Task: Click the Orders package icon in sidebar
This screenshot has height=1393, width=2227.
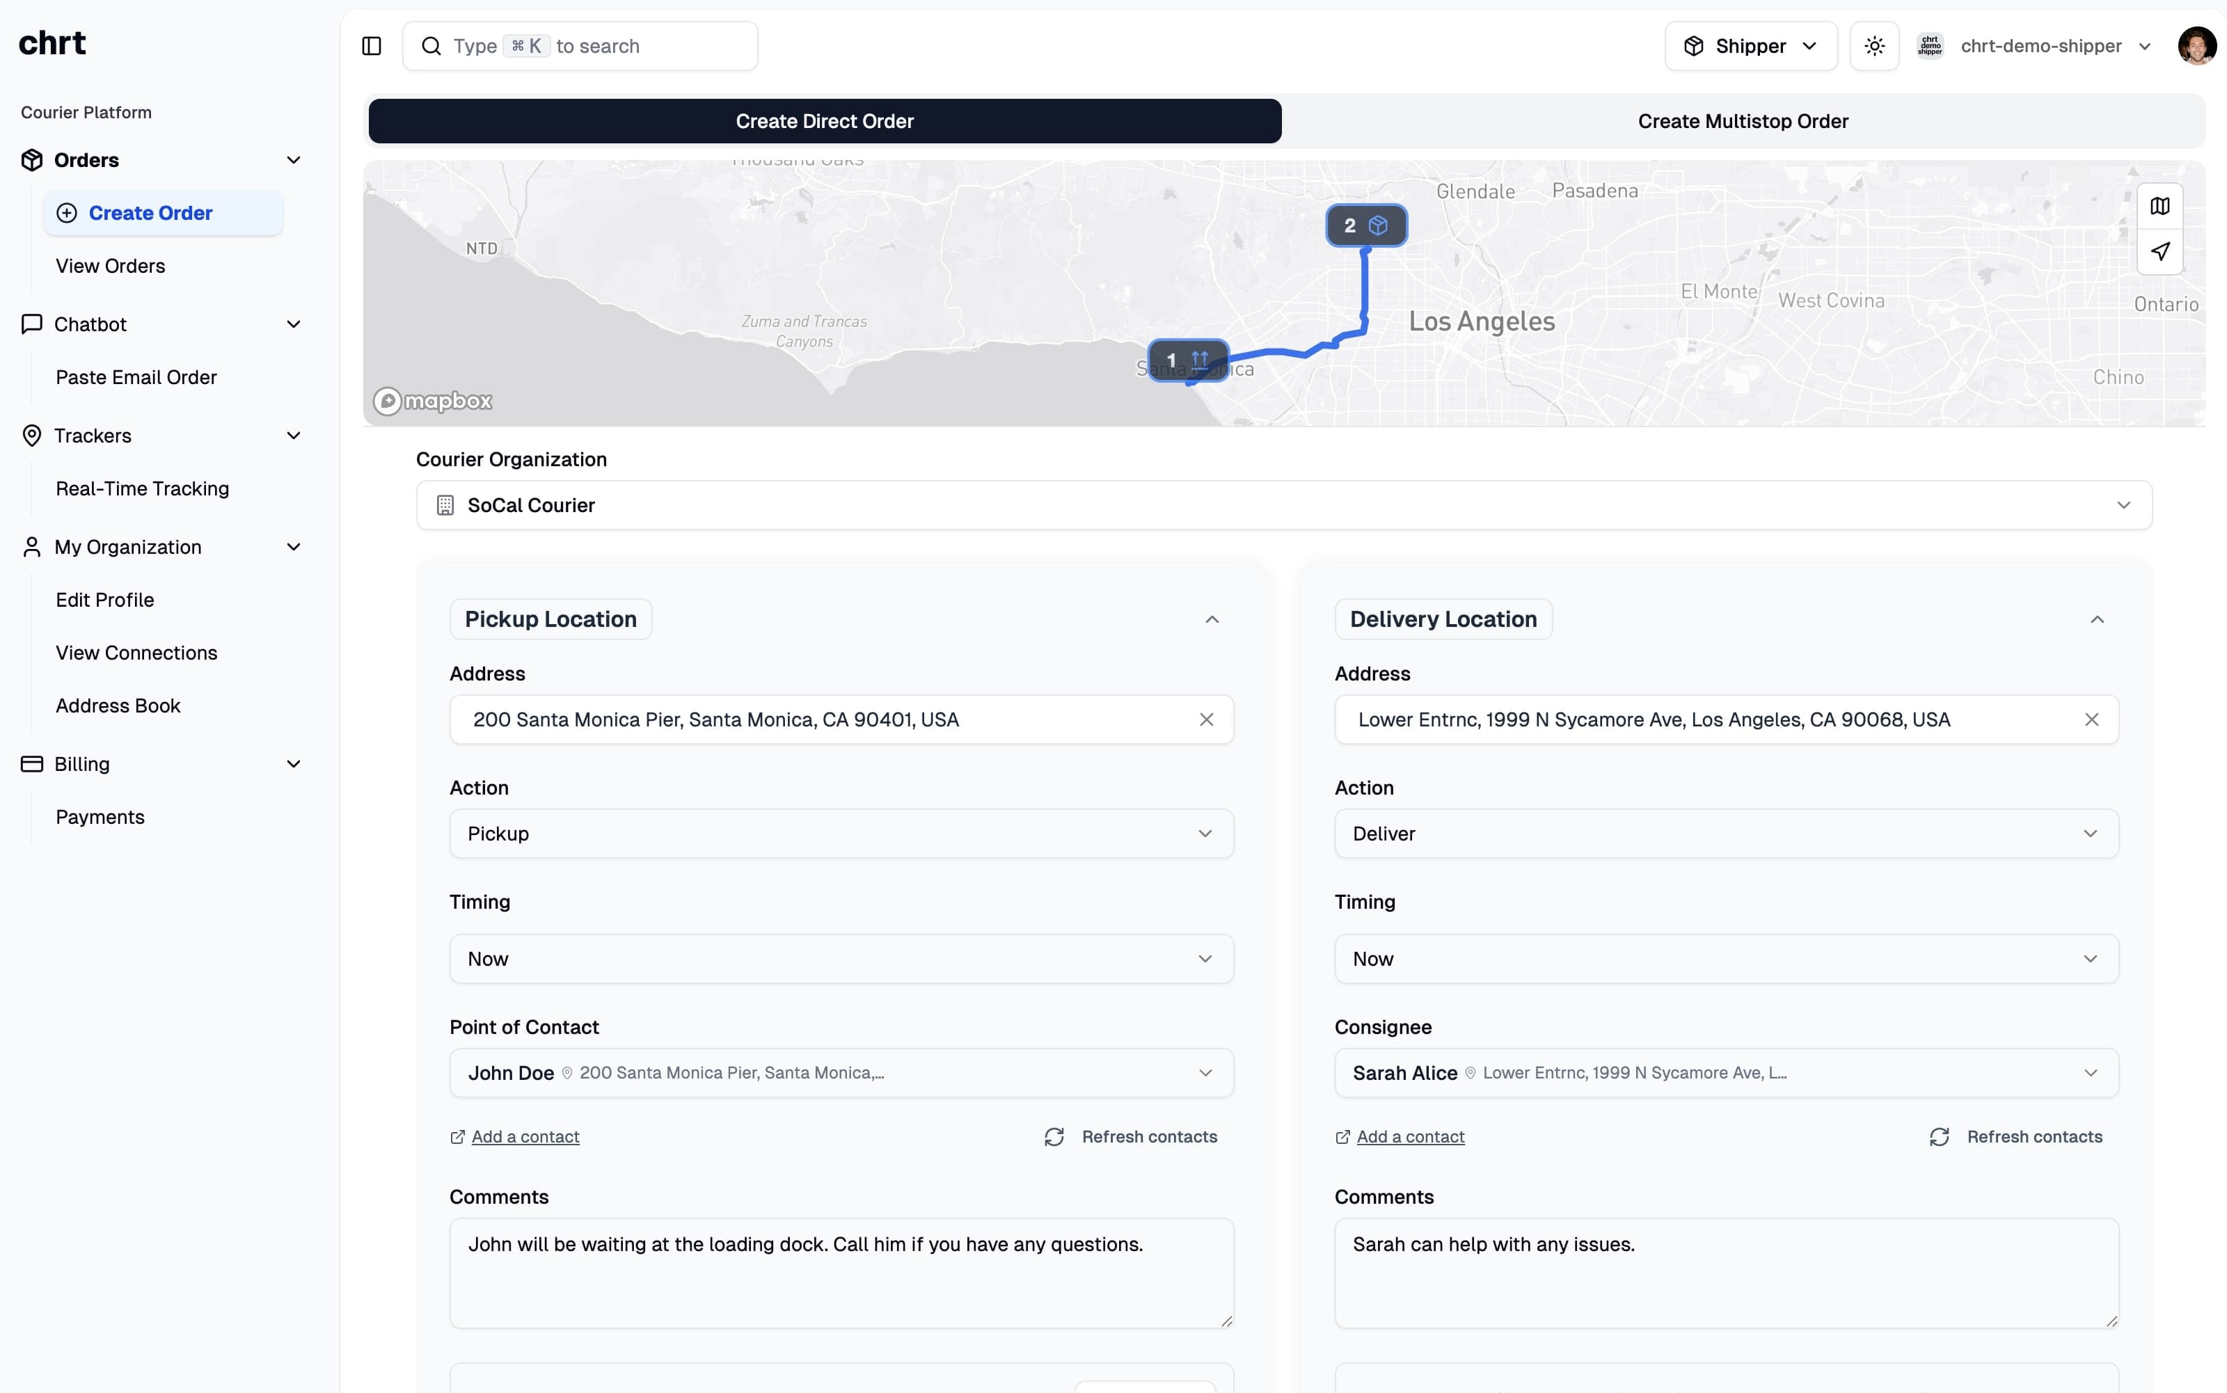Action: (x=31, y=159)
